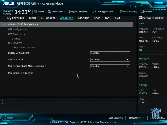This screenshot has height=125, width=167.
Task: Click Core Voltage value 1.248 V
Action: 156,41
